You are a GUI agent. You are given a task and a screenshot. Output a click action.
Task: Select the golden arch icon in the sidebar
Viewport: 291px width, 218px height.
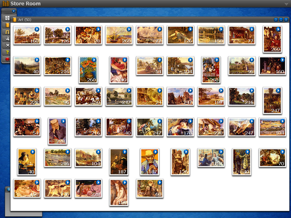tap(7, 32)
